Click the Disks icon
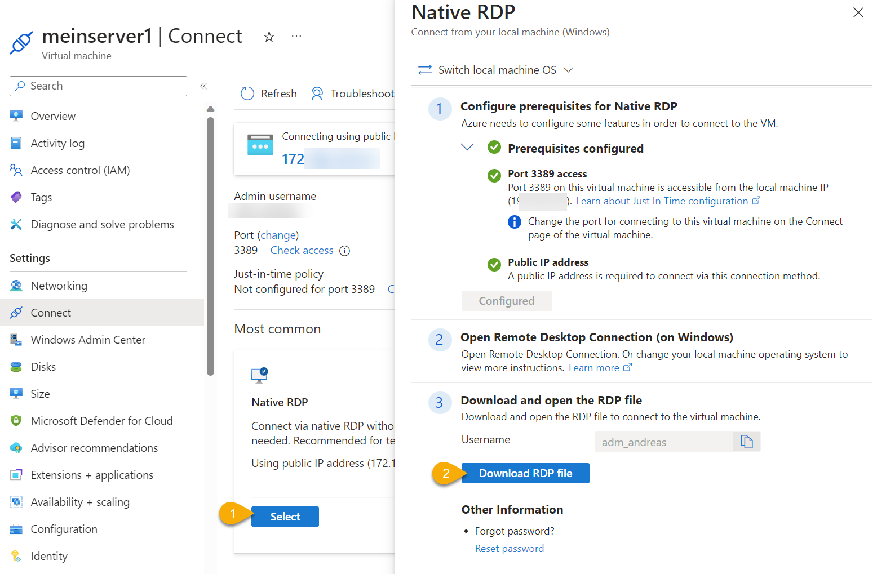This screenshot has width=886, height=574. [x=16, y=367]
